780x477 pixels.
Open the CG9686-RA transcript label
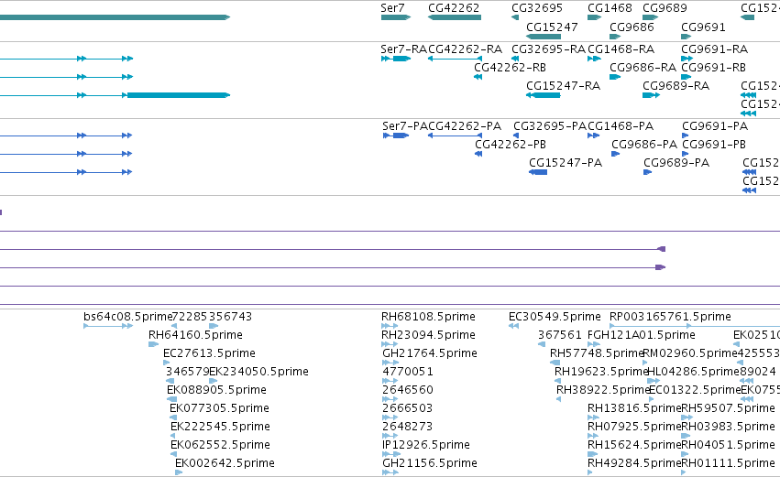pos(643,68)
